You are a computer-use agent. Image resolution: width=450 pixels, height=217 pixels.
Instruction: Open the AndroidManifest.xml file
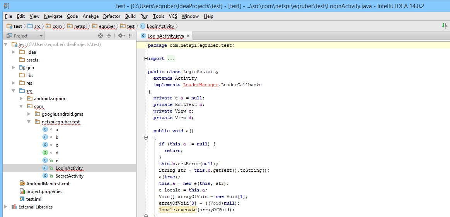click(47, 184)
